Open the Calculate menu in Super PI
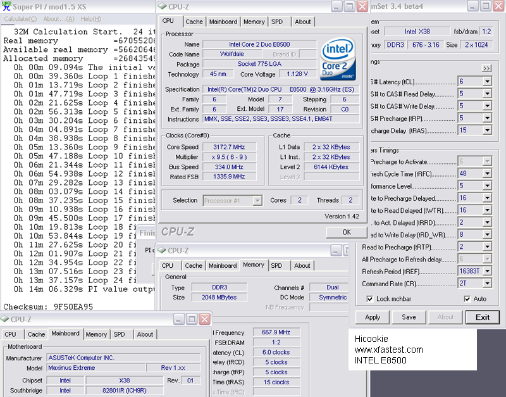Image resolution: width=506 pixels, height=397 pixels. 20,19
